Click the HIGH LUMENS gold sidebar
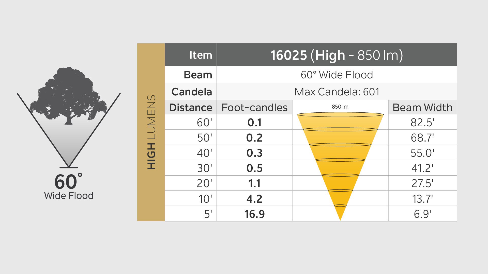 click(151, 132)
